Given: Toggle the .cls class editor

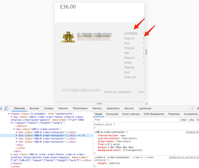Looking at the screenshot, I should tap(191, 120).
